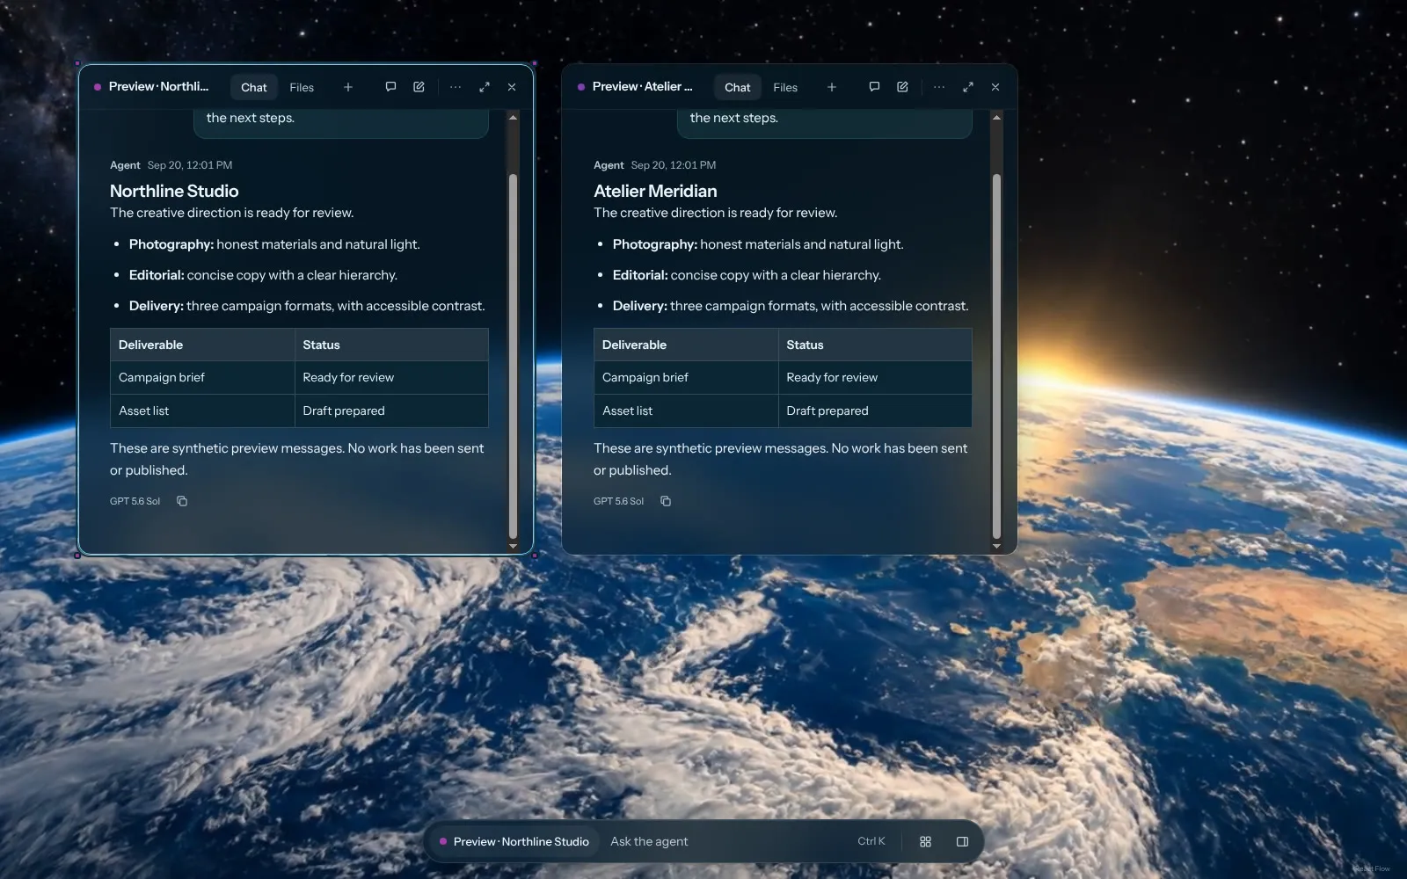
Task: Click the Northline window scrollbar thumb
Action: (513, 356)
